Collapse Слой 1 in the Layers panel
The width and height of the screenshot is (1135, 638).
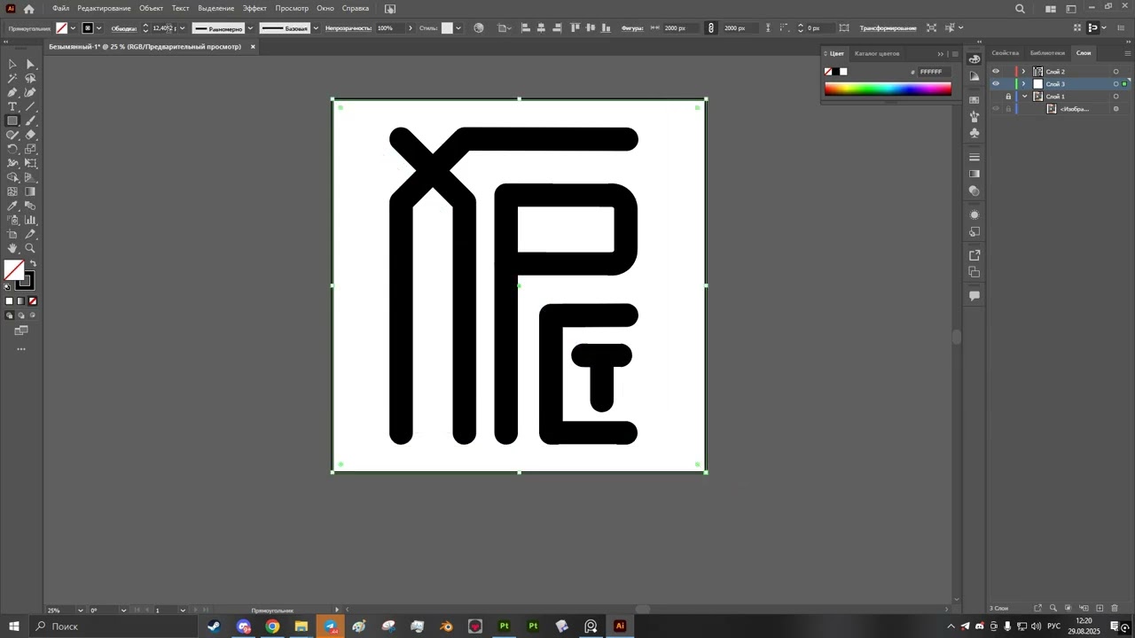1024,97
